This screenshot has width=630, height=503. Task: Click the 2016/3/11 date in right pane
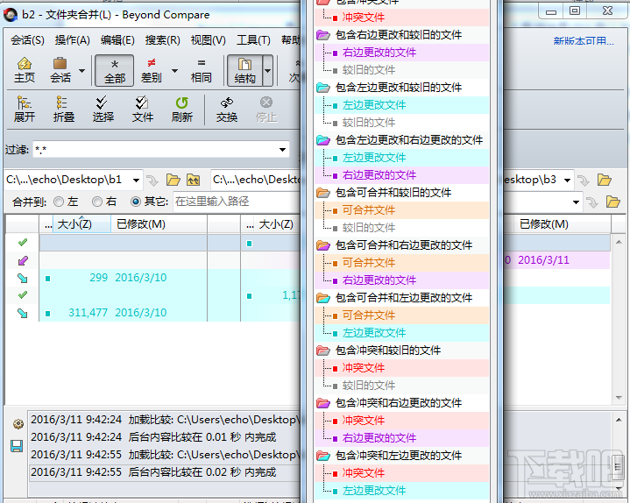coord(543,260)
